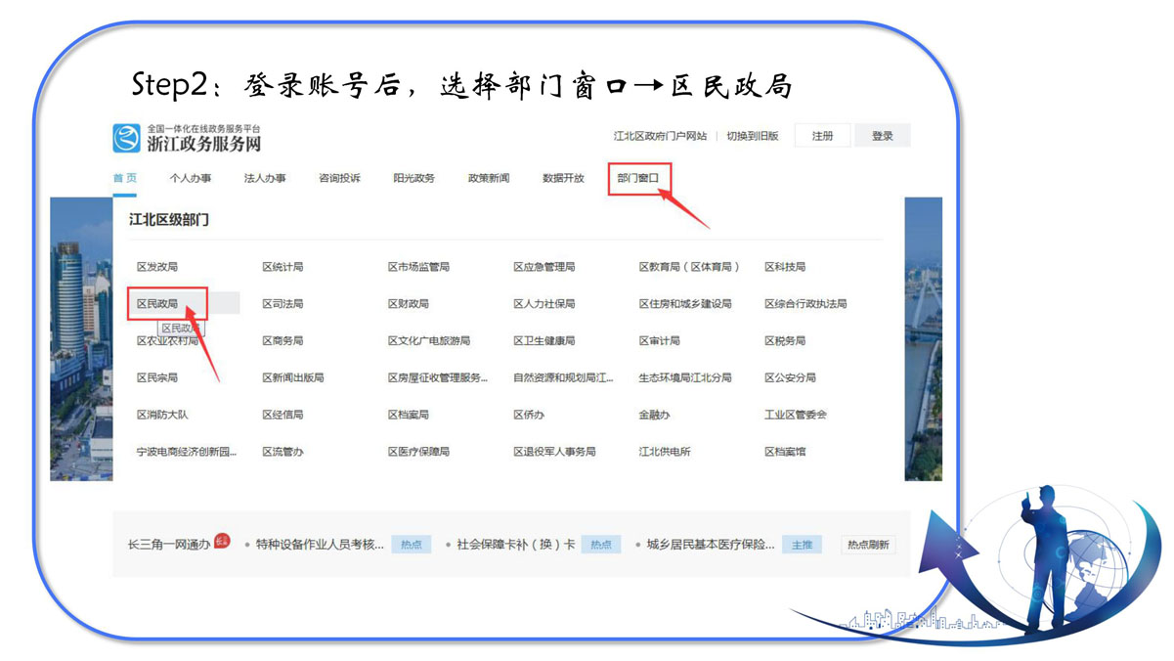Viewport: 1174px width, 661px height.
Task: Switch to the 个人办事 tab
Action: (x=190, y=178)
